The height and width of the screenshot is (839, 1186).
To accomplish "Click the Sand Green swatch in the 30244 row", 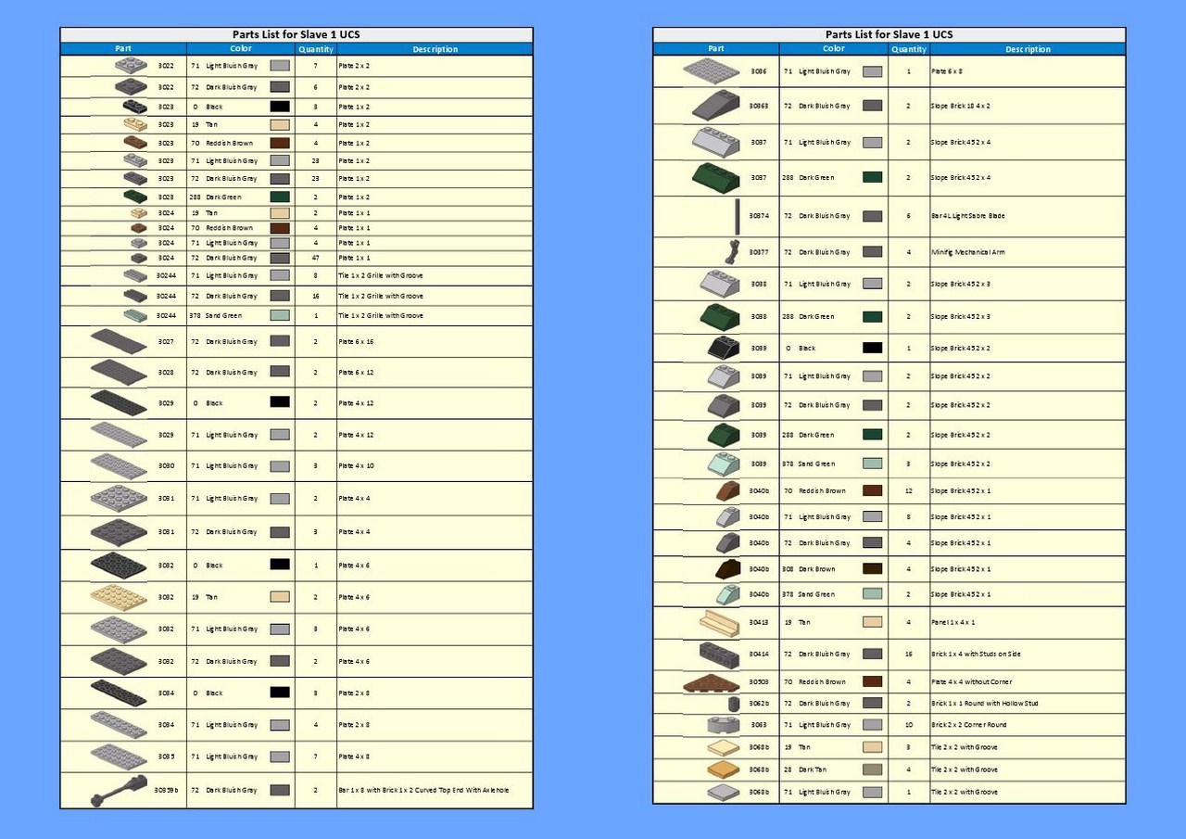I will [x=280, y=315].
